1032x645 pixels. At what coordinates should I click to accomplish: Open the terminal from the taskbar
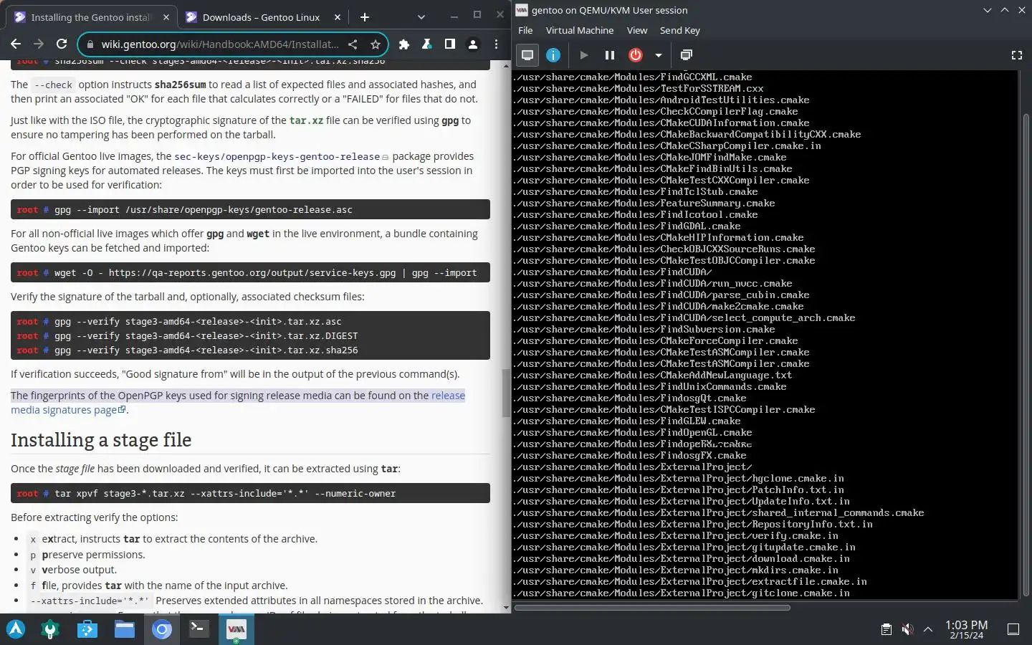(199, 629)
